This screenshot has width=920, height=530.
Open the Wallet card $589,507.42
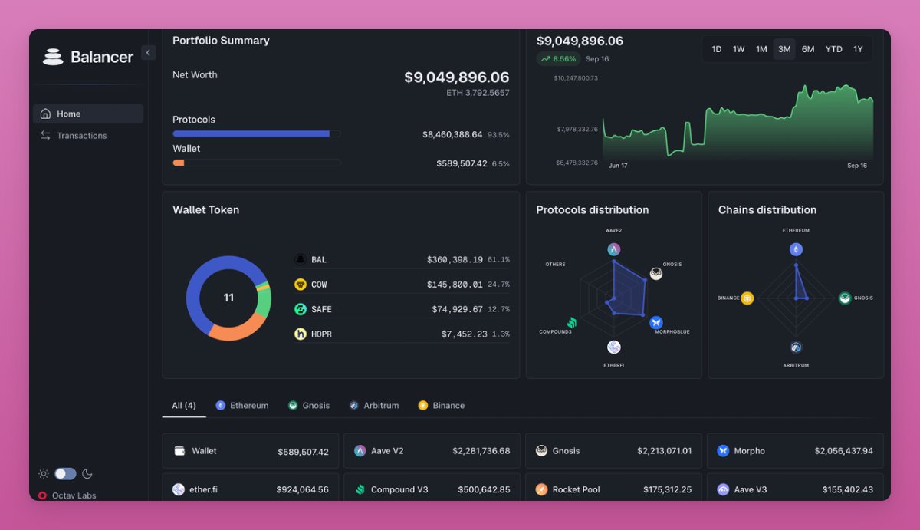251,451
